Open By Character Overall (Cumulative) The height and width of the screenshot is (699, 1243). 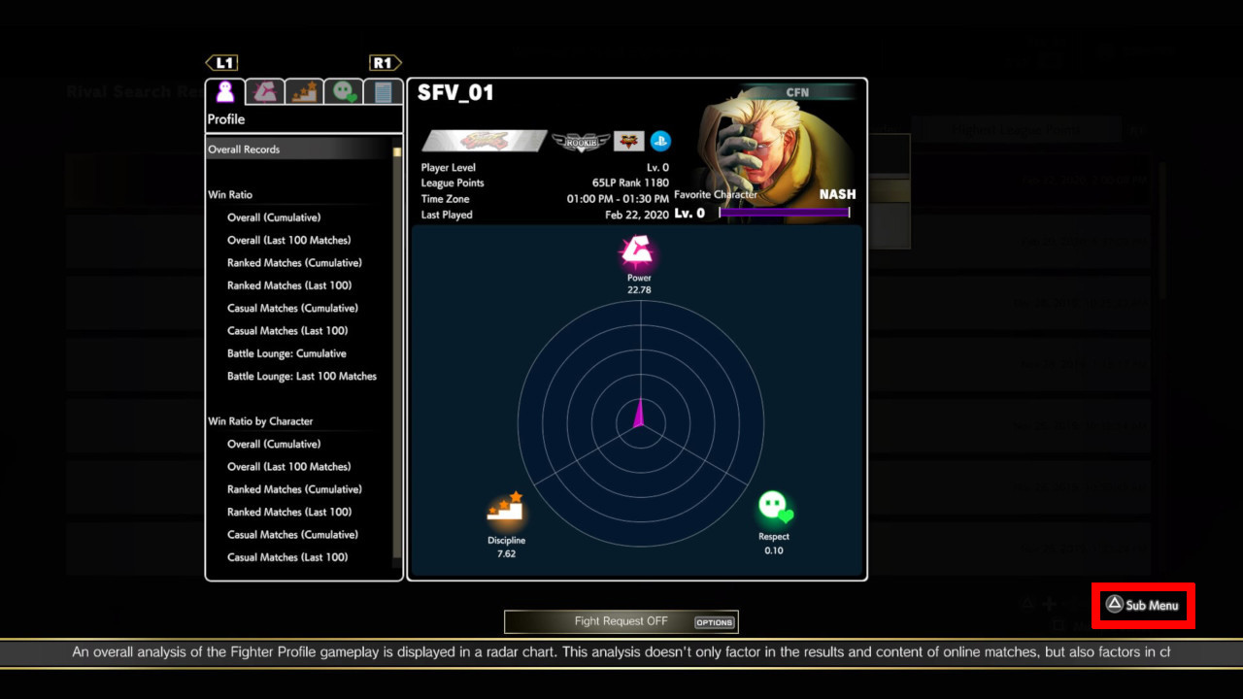274,444
